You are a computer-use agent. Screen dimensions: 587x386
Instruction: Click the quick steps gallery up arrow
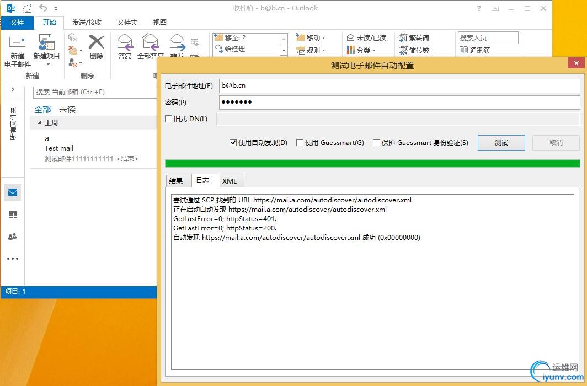284,39
